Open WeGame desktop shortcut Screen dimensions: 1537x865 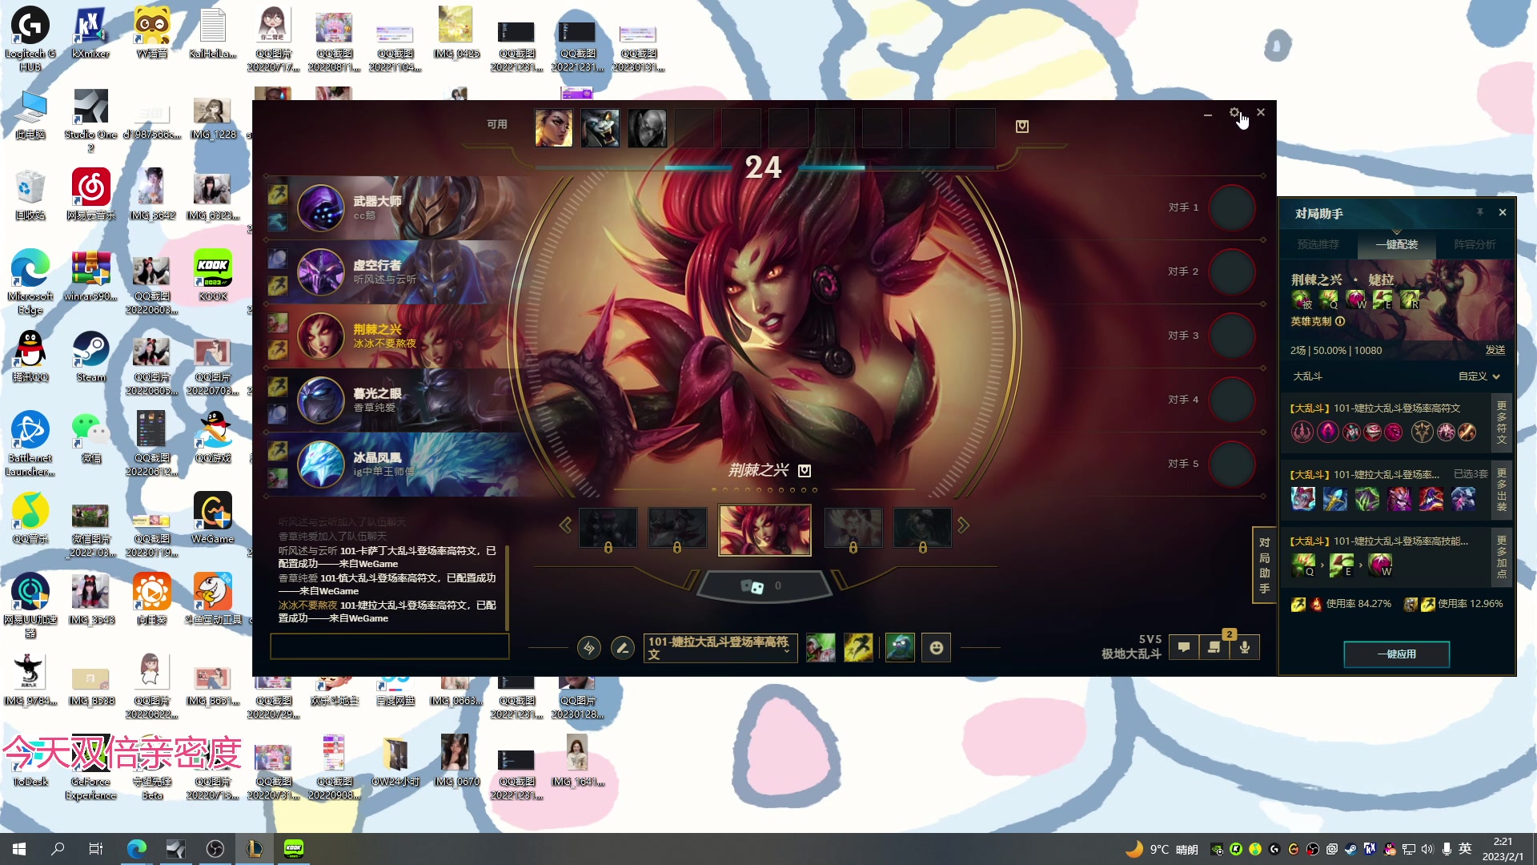212,519
